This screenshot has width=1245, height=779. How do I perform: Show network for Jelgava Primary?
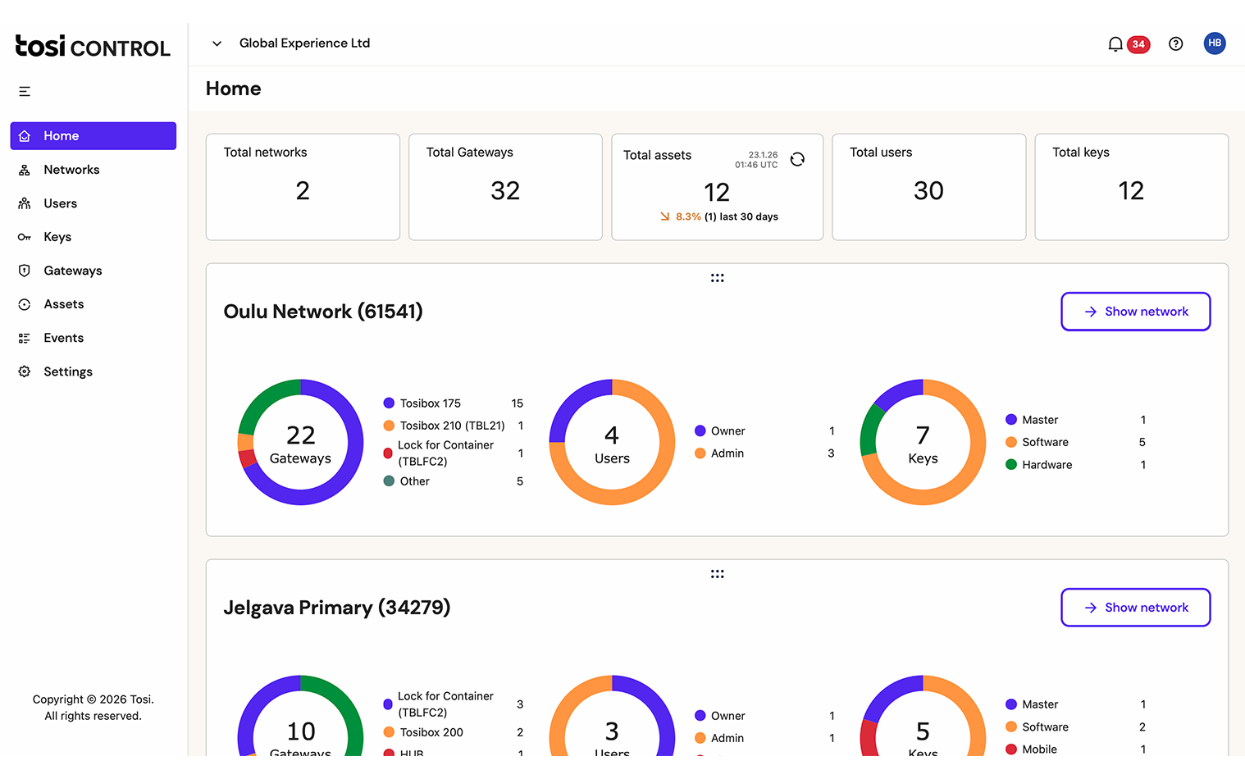(x=1135, y=608)
